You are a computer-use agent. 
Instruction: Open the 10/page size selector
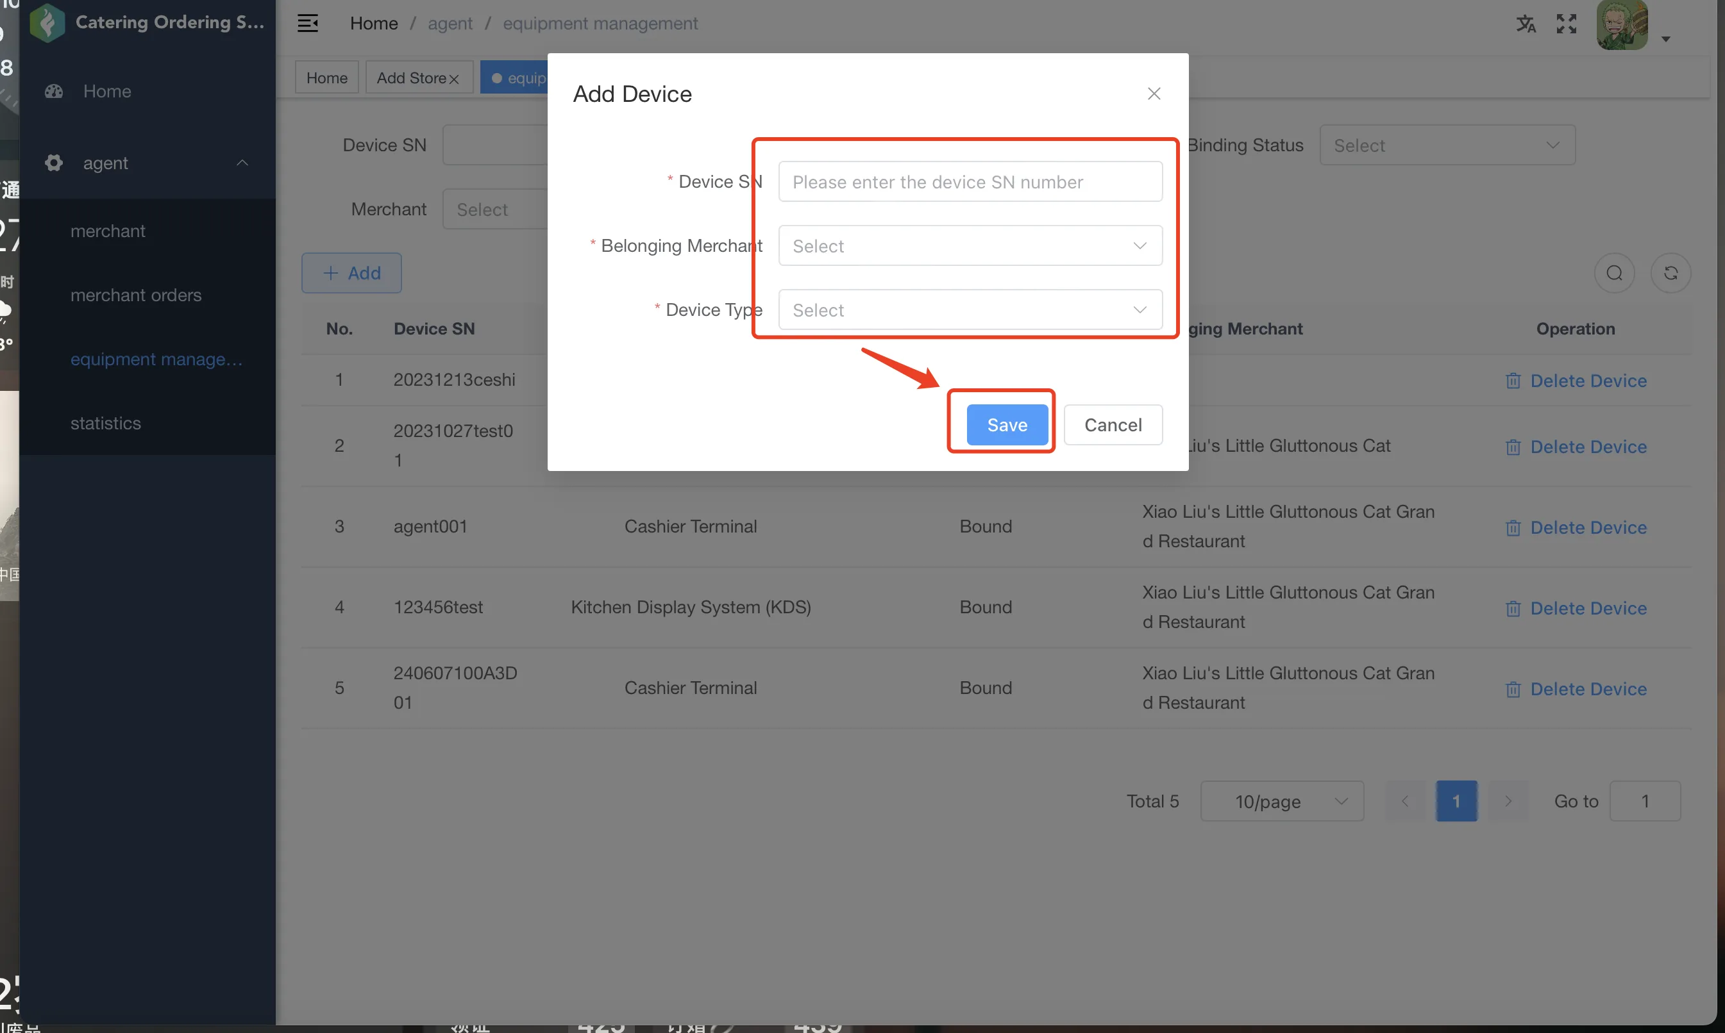point(1281,801)
